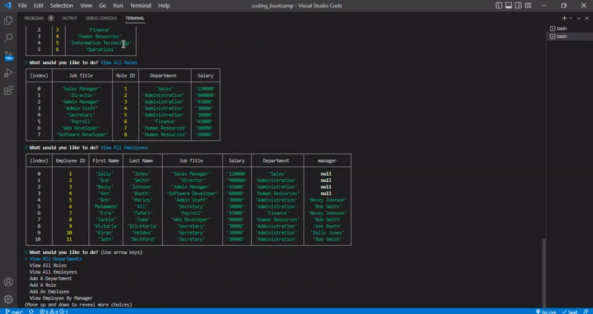593x314 pixels.
Task: Open the Run and Debug view
Action: (x=9, y=73)
